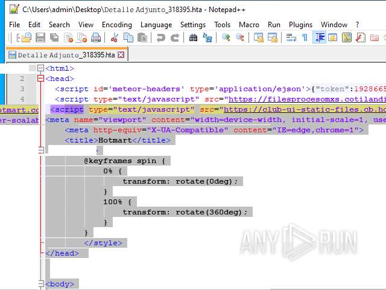Click the <title>Hotmart</title> line
The width and height of the screenshot is (386, 290).
click(x=118, y=140)
